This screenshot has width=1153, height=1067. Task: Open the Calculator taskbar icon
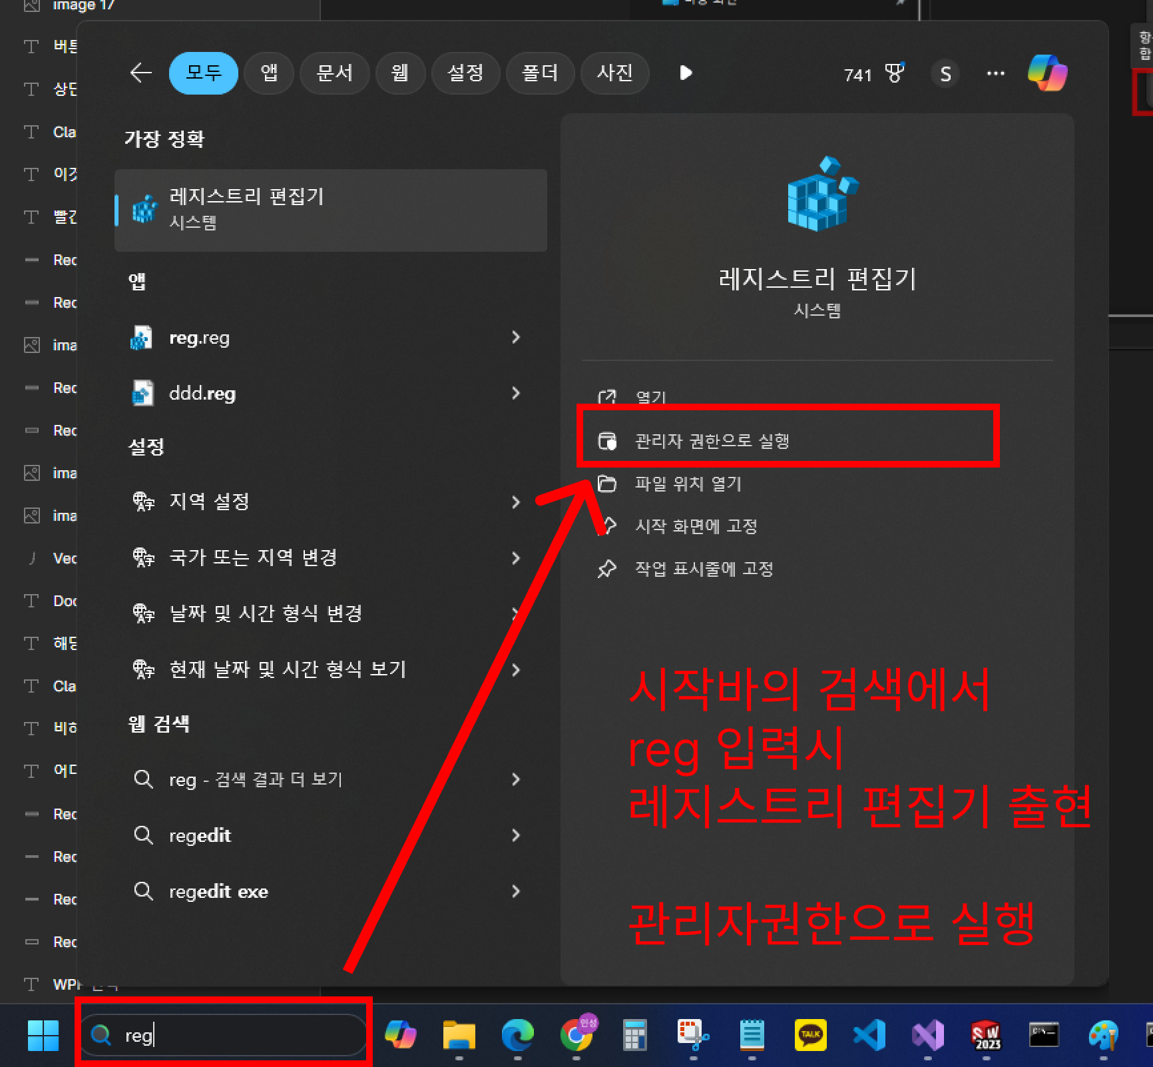click(x=635, y=1035)
